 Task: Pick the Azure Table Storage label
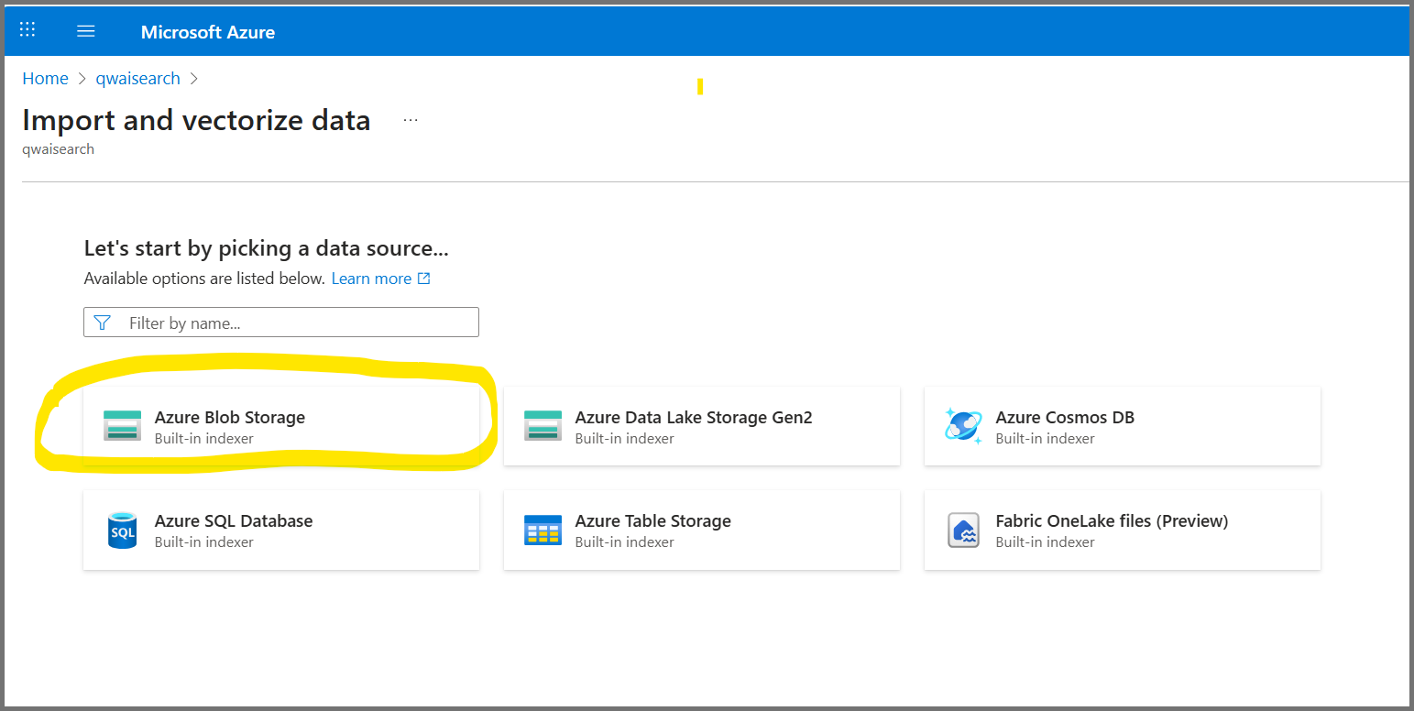[652, 521]
